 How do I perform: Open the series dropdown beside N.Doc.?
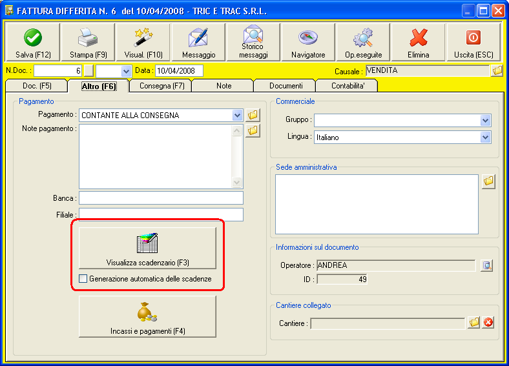click(x=126, y=71)
